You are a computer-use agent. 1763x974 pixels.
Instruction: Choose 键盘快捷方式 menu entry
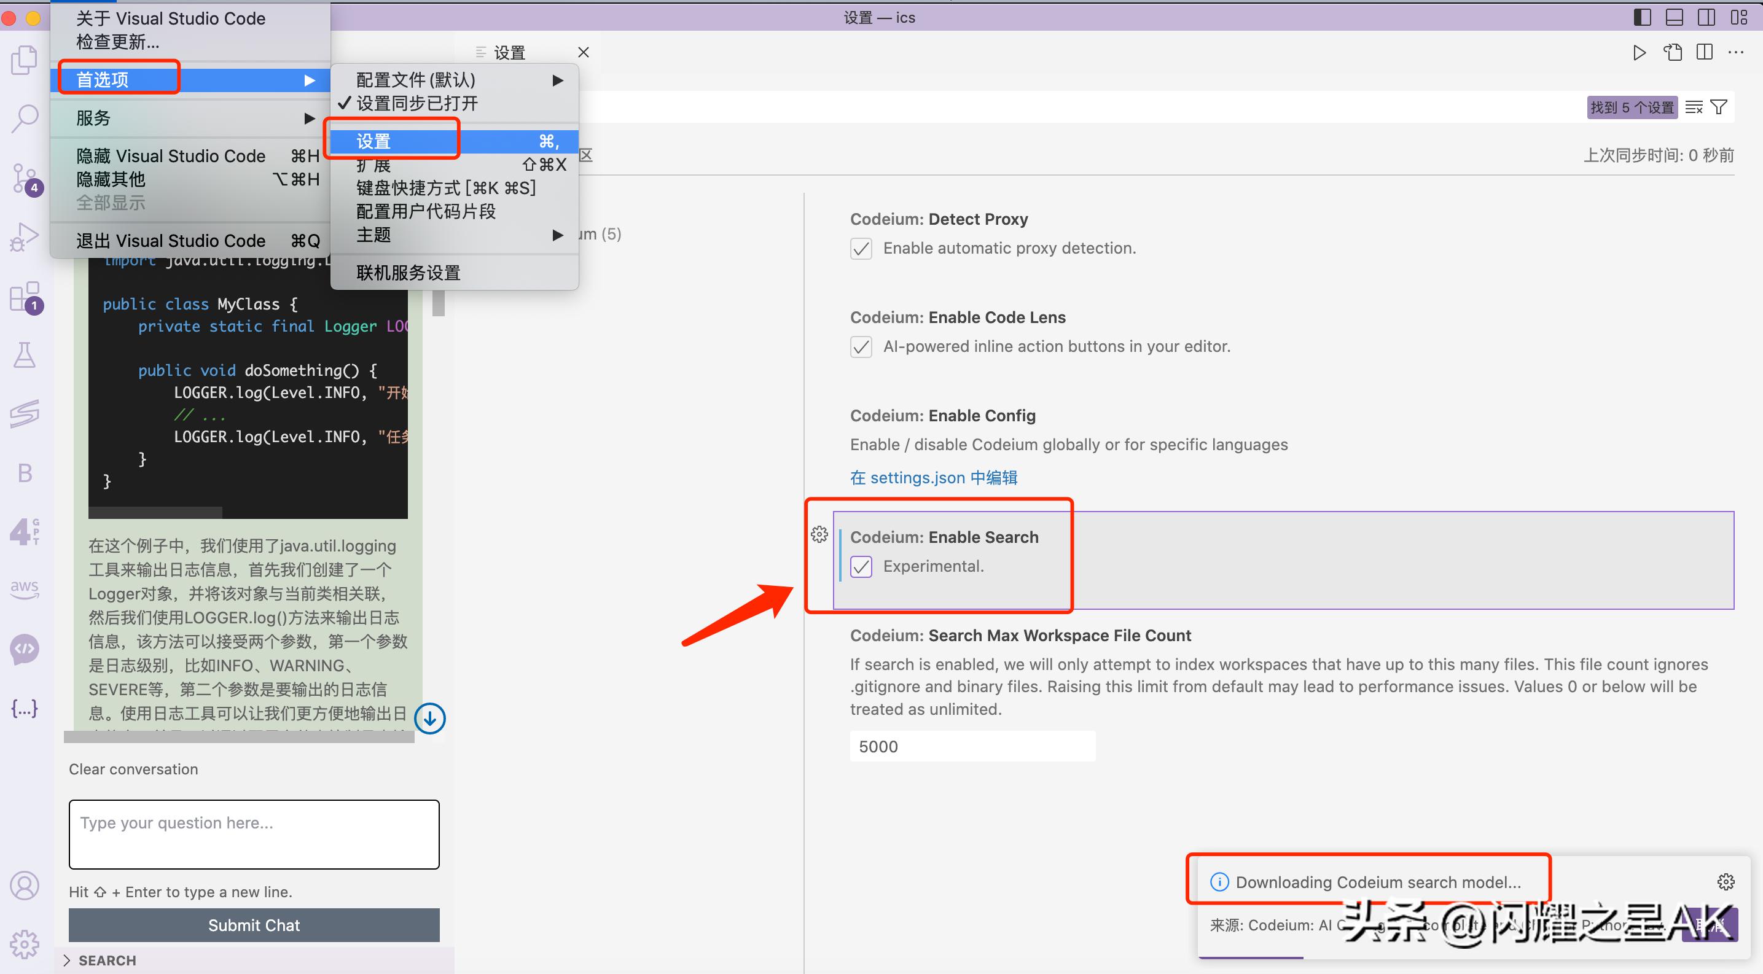click(445, 188)
